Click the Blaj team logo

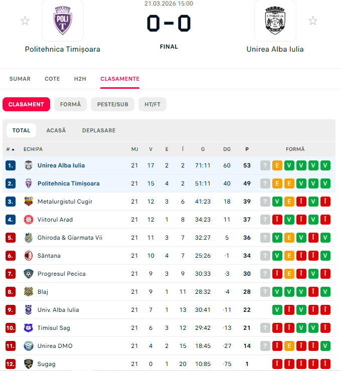29,292
